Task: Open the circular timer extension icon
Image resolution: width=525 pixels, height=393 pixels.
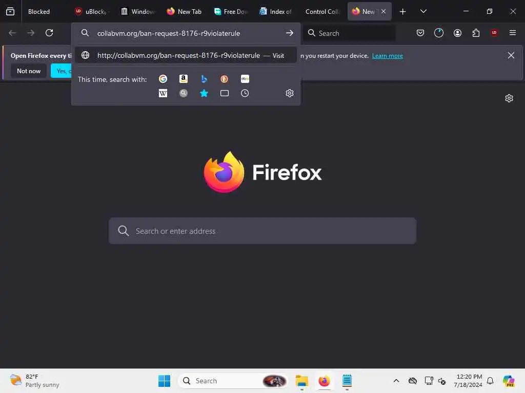Action: (439, 33)
